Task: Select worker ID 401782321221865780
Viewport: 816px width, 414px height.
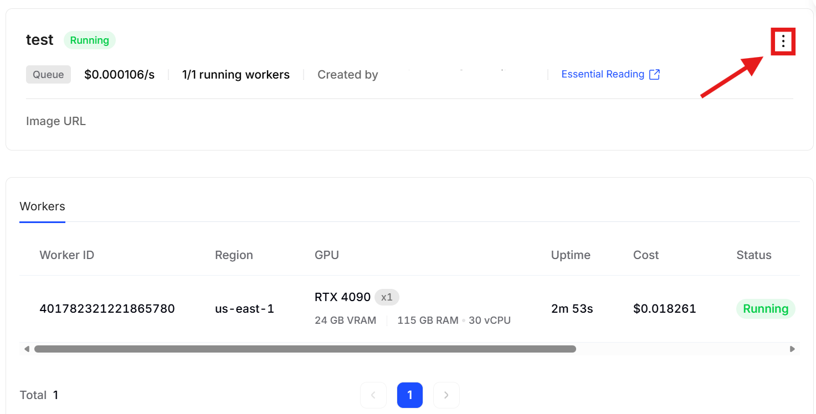Action: click(107, 309)
